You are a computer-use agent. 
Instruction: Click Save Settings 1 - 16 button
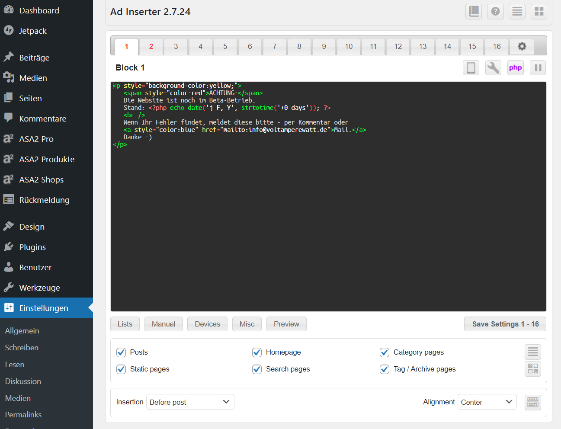point(505,324)
